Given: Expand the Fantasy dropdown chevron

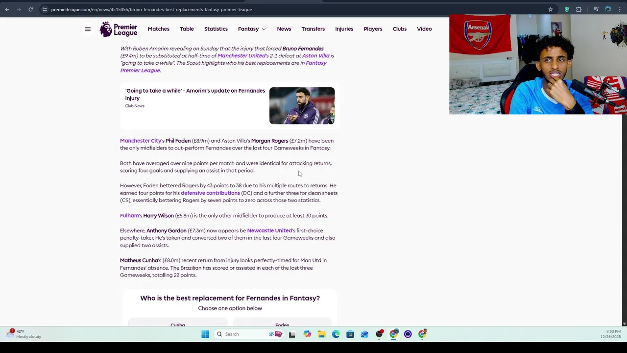Looking at the screenshot, I should pyautogui.click(x=264, y=29).
